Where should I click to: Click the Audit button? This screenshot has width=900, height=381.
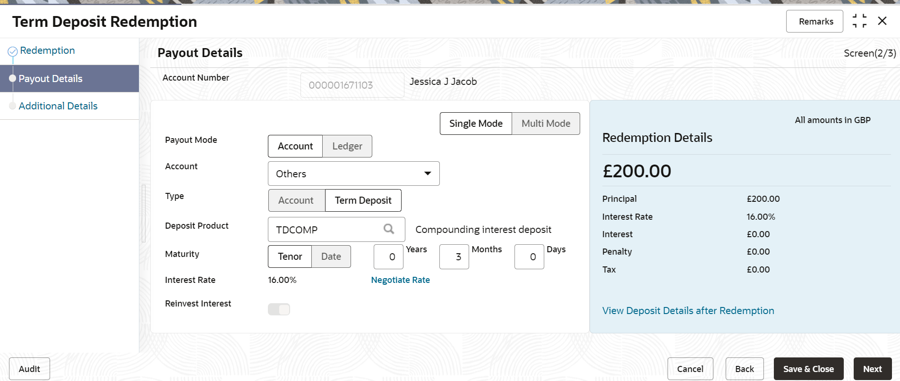click(x=29, y=369)
